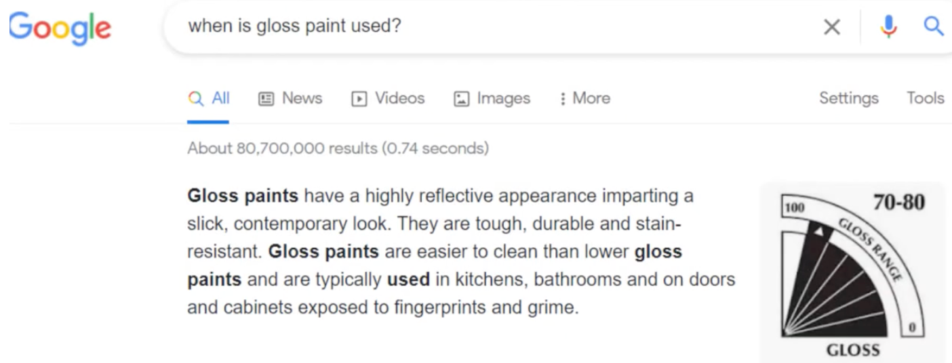
Task: Click the newspaper icon beside News
Action: point(266,99)
